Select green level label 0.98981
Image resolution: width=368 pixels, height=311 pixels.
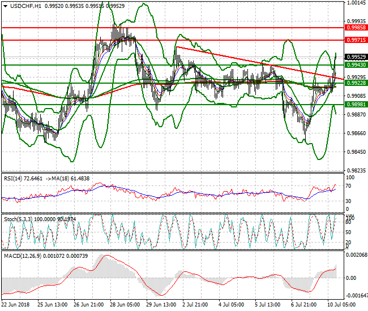pyautogui.click(x=356, y=104)
